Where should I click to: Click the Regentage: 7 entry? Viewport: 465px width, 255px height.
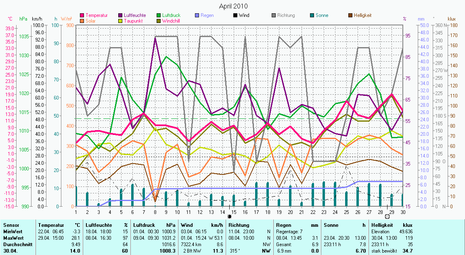(290, 232)
